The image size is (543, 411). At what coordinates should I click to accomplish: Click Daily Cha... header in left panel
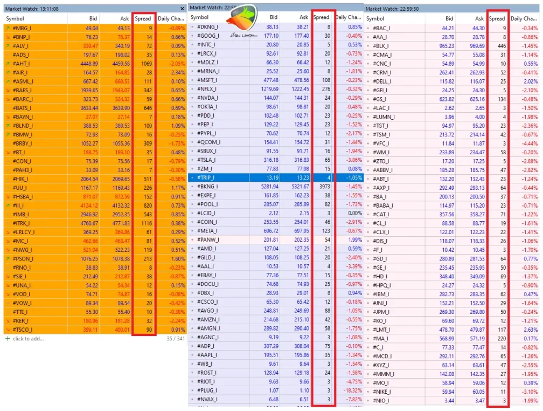tap(171, 19)
